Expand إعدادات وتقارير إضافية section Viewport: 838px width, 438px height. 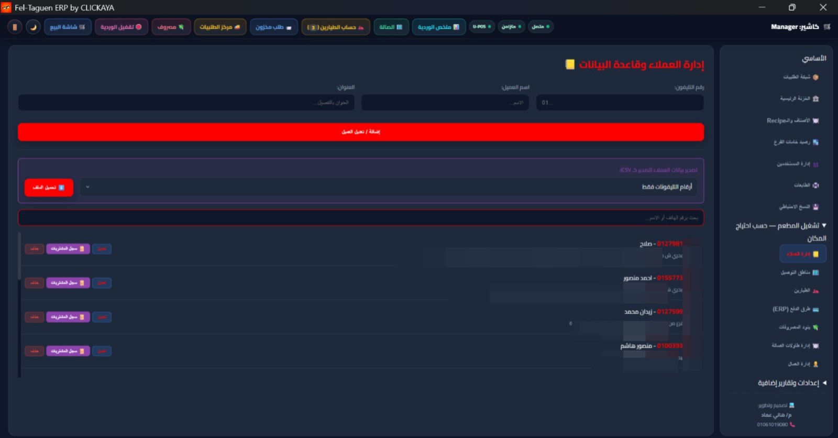click(792, 383)
